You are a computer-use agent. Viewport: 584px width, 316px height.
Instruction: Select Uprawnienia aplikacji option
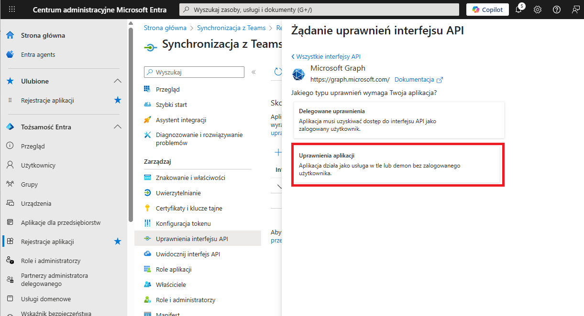[398, 165]
